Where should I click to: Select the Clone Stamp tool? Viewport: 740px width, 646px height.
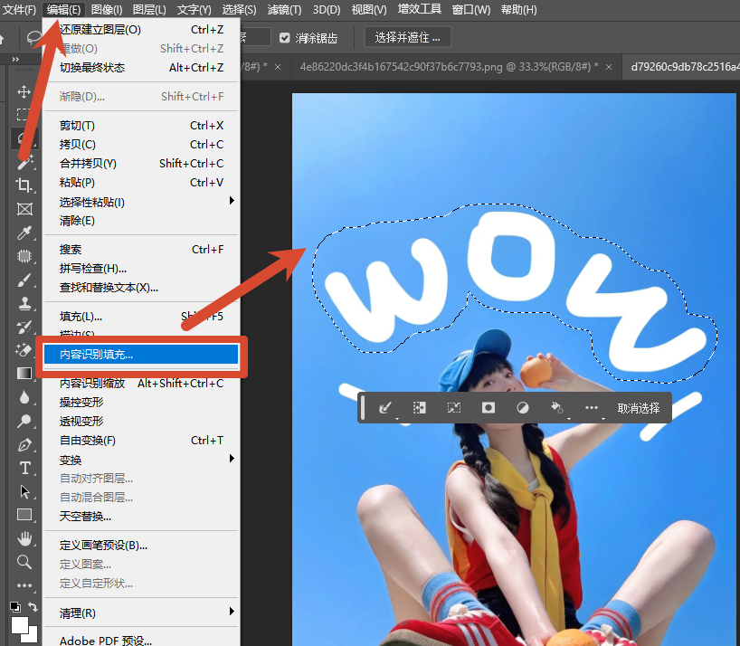point(24,303)
